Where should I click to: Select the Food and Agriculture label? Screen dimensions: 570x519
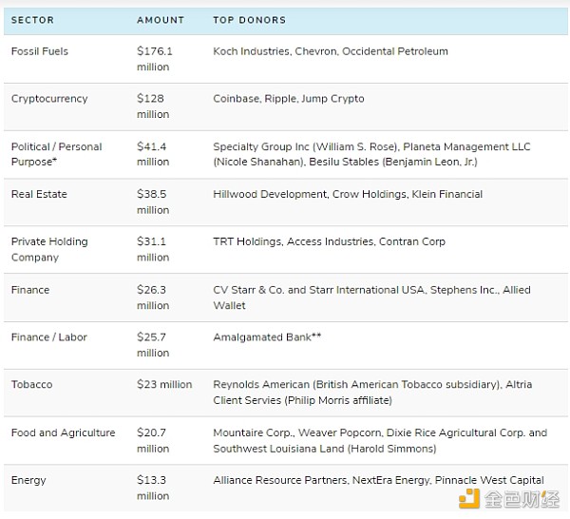pos(63,432)
